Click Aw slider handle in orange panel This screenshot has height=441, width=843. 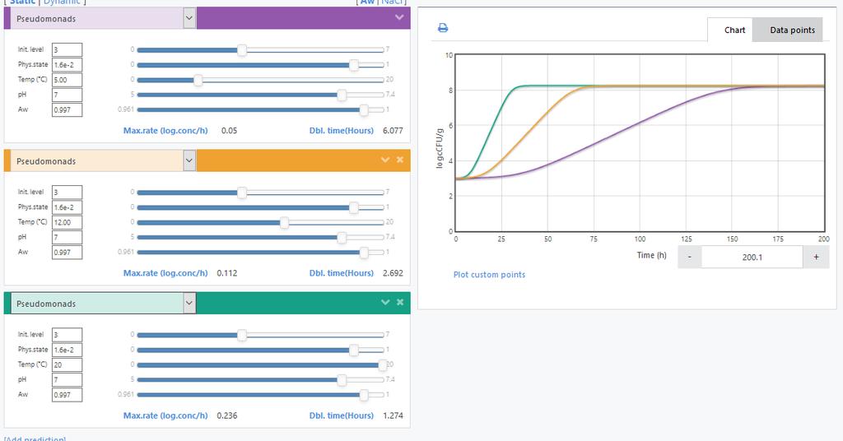[364, 252]
